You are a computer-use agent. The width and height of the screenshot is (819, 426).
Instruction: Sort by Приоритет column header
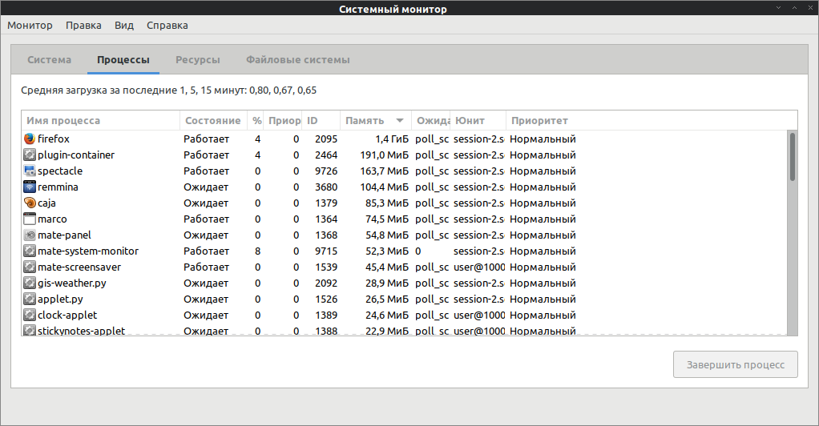[652, 121]
